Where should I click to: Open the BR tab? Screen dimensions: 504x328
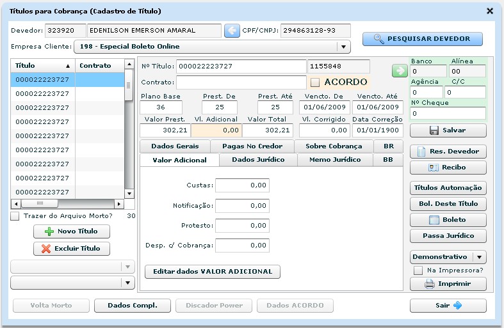point(389,146)
